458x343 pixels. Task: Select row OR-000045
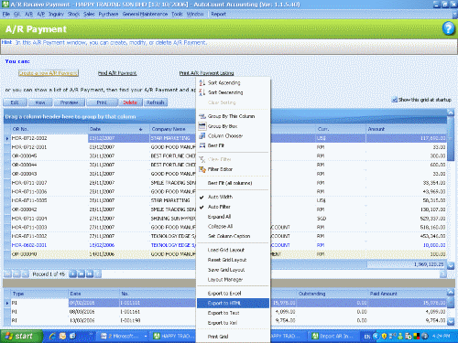(x=229, y=155)
